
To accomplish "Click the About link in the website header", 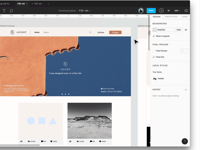I will [x=46, y=32].
